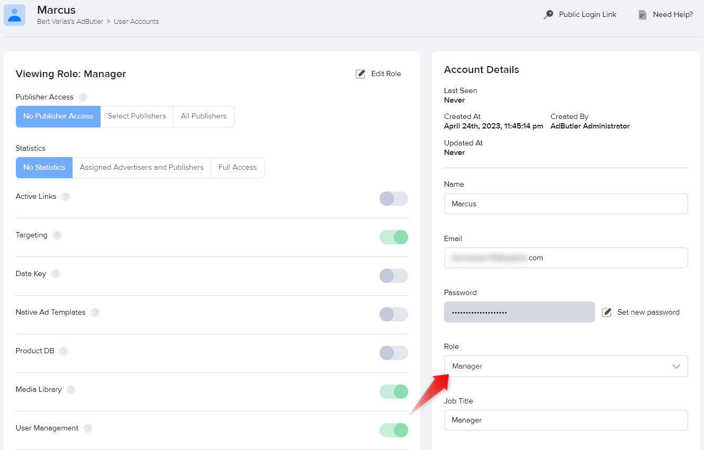This screenshot has width=704, height=450.
Task: Open the Role dropdown showing Manager
Action: 566,366
